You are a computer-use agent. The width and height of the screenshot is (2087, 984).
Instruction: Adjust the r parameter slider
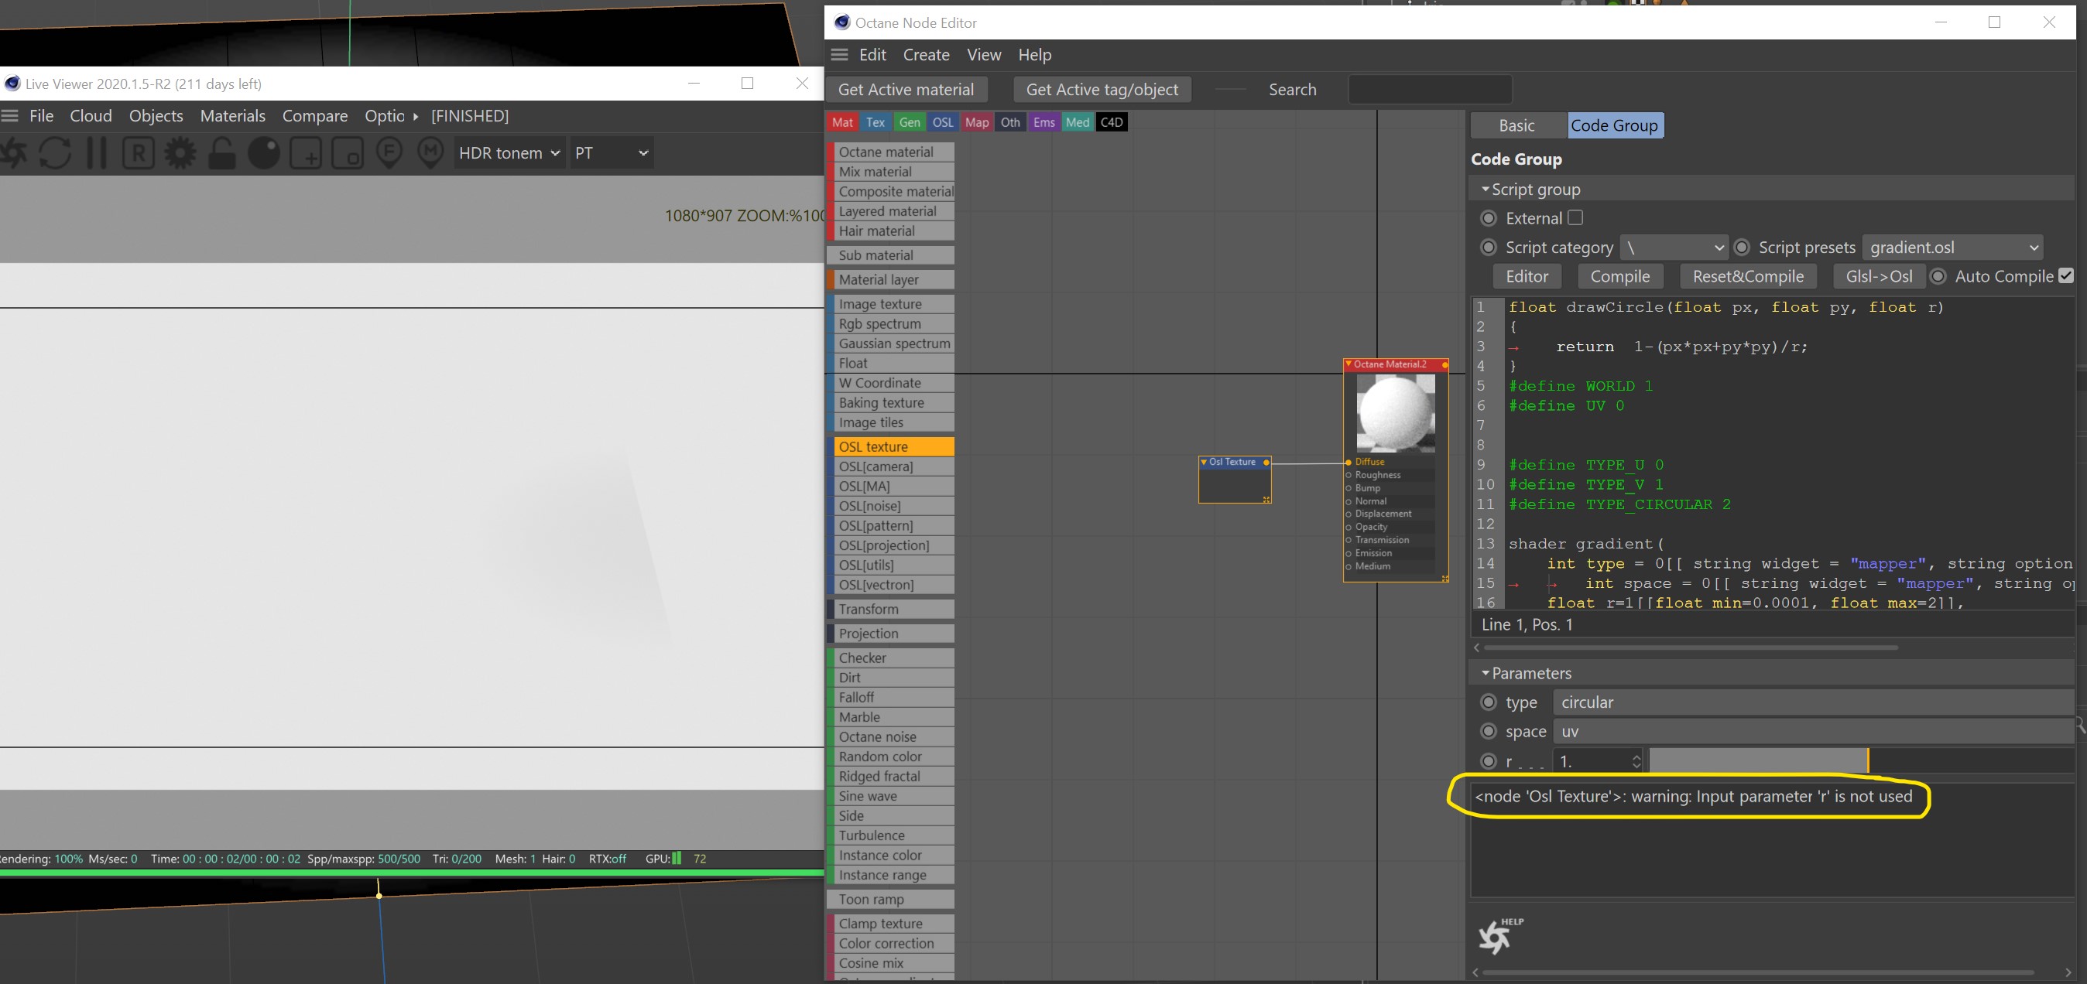click(1758, 760)
